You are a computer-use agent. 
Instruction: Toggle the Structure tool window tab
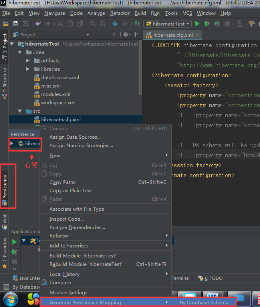pyautogui.click(x=5, y=84)
